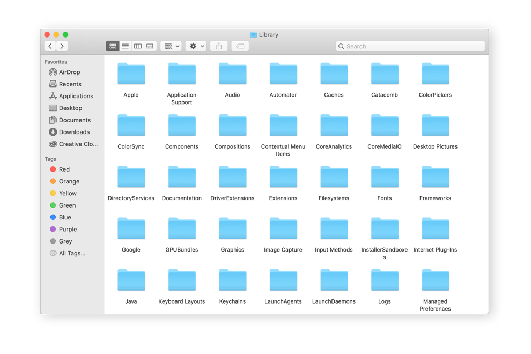Switch to column view in toolbar
The width and height of the screenshot is (531, 354).
pyautogui.click(x=137, y=46)
